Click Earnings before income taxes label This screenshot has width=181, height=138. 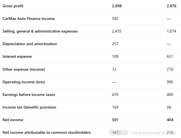(29, 95)
